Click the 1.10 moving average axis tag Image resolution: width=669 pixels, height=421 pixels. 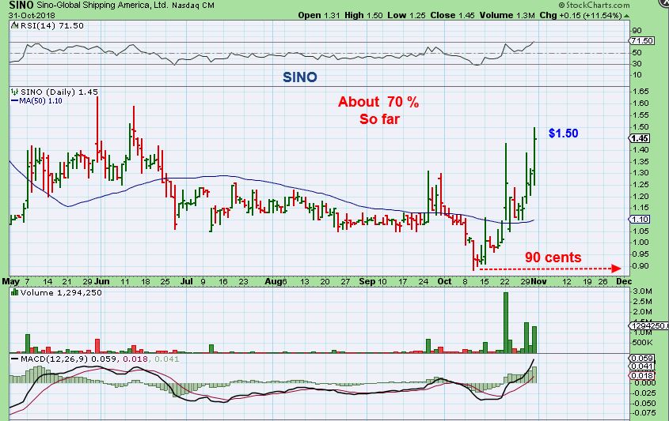coord(640,220)
